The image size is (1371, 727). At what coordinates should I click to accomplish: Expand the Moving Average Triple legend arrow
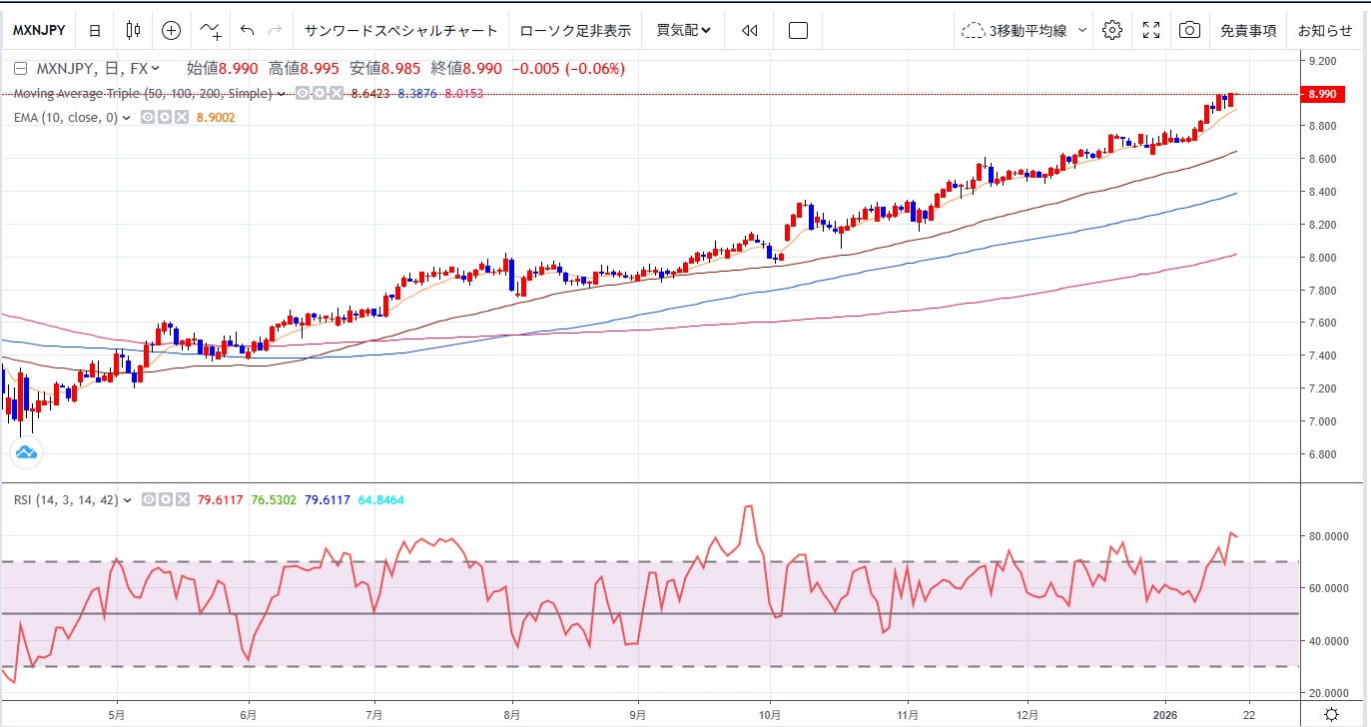click(282, 94)
